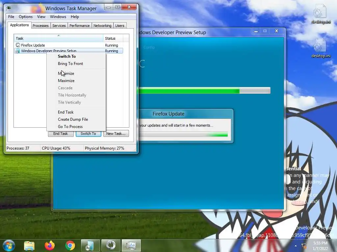Select Firefox Update taskbar button
337x252 pixels.
pyautogui.click(x=111, y=245)
